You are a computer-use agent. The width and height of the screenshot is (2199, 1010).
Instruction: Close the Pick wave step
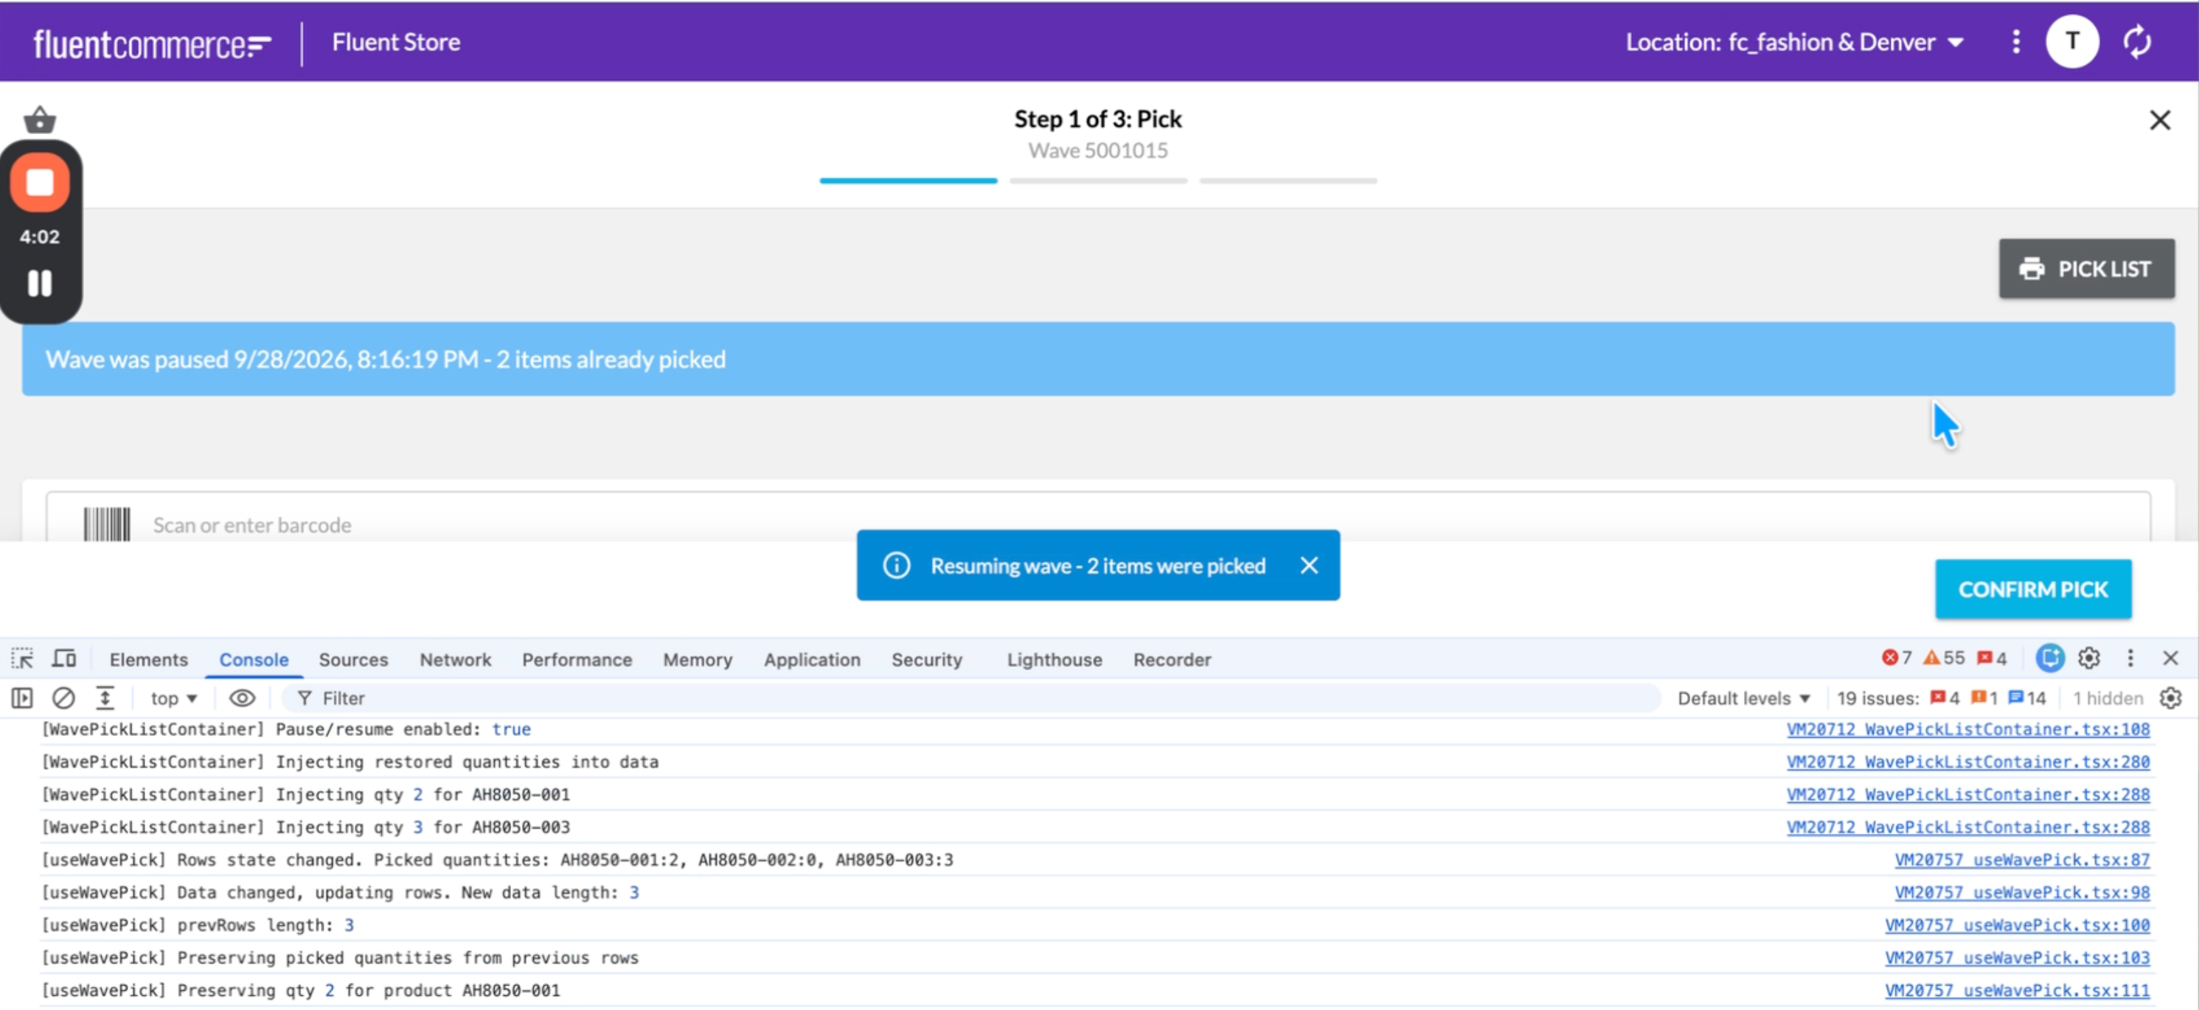[x=2159, y=120]
